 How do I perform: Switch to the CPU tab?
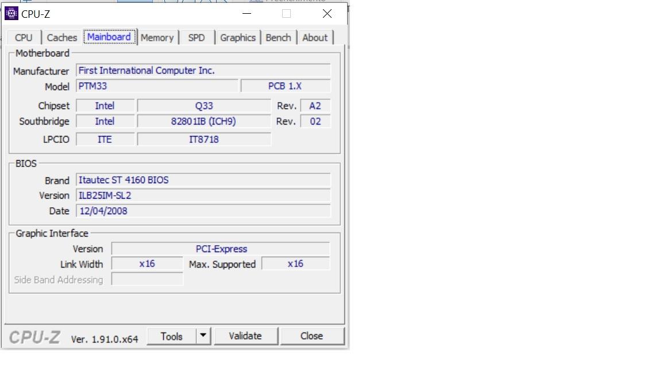point(23,37)
